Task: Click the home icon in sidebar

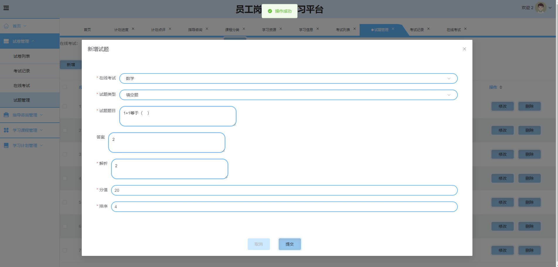Action: pyautogui.click(x=6, y=26)
